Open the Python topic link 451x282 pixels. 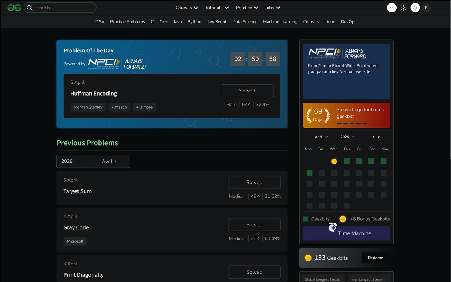[x=194, y=22]
